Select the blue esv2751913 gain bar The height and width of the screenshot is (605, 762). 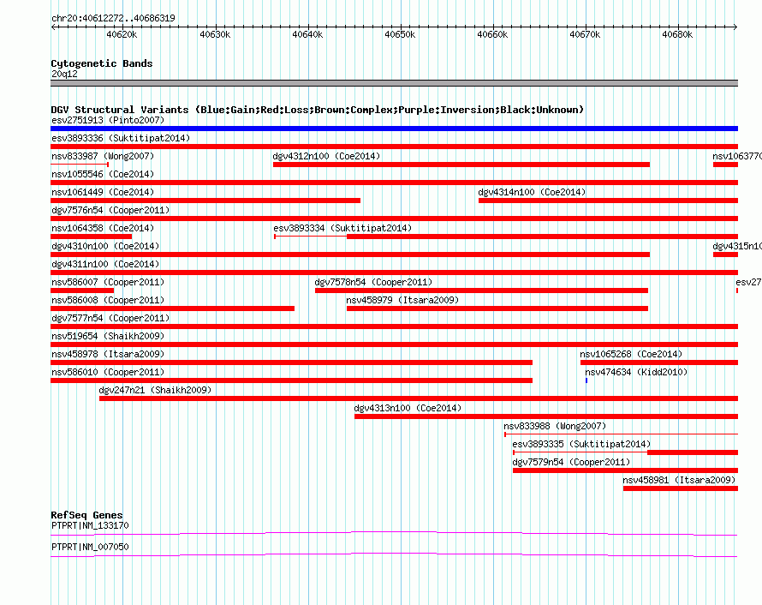click(394, 129)
